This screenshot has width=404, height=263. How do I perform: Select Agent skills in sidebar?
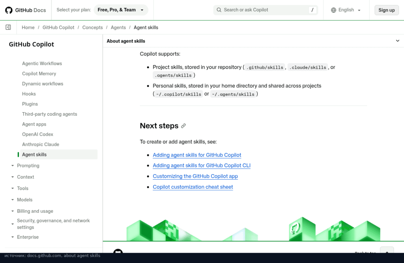click(x=59, y=154)
